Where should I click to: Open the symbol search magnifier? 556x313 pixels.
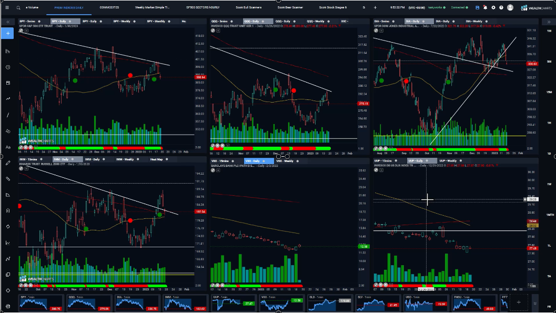(18, 7)
